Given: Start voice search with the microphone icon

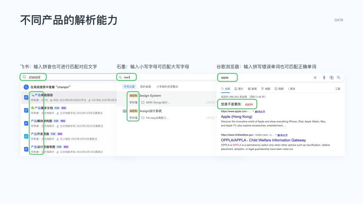Looking at the screenshot, I should click(x=324, y=78).
